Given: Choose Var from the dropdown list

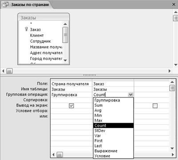Looking at the screenshot, I should point(113,136).
